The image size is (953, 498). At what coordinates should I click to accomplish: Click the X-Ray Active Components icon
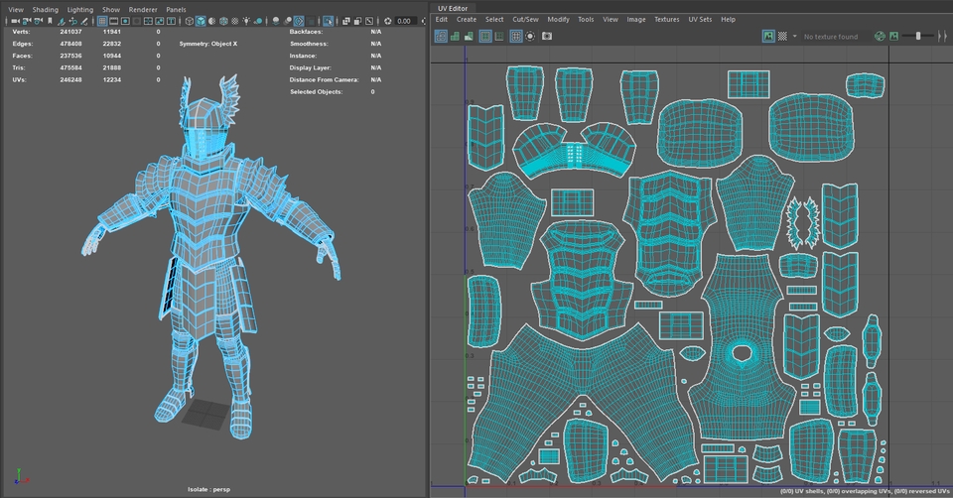point(357,21)
